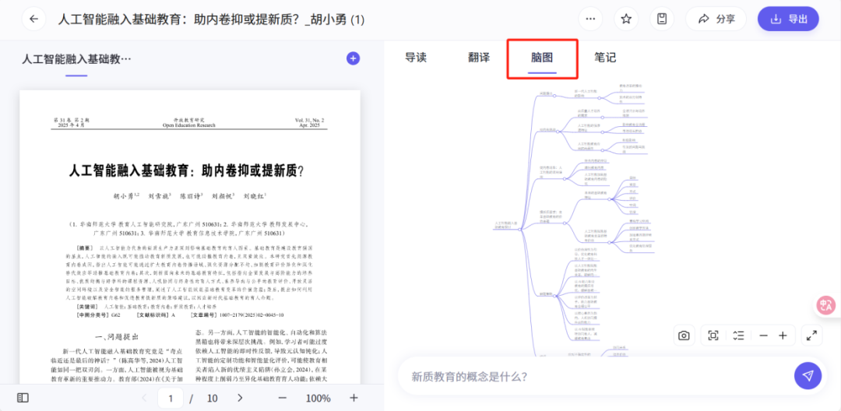Click the 导出 export button
841x411 pixels.
788,19
